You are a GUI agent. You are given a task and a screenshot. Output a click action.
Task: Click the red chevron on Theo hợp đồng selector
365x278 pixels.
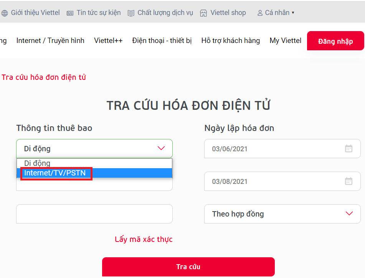click(349, 214)
